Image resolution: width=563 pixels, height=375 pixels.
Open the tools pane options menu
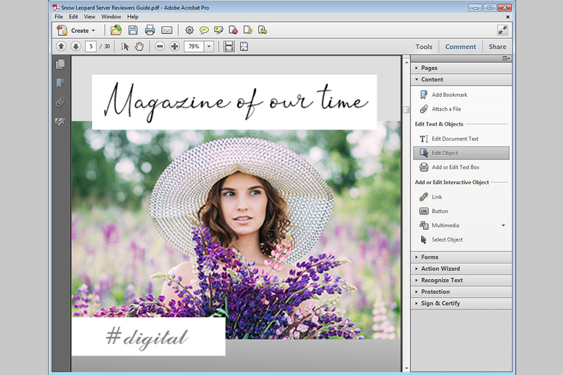point(506,59)
